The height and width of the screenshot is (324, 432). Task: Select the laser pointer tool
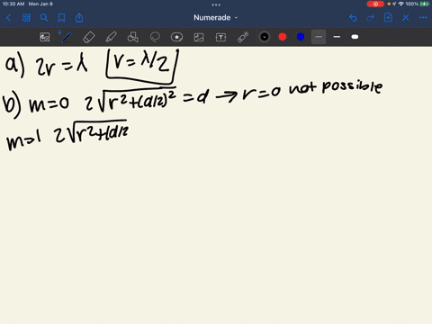243,37
